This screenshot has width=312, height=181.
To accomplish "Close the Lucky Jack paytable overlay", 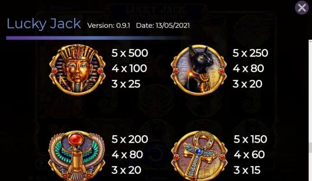I will [302, 8].
